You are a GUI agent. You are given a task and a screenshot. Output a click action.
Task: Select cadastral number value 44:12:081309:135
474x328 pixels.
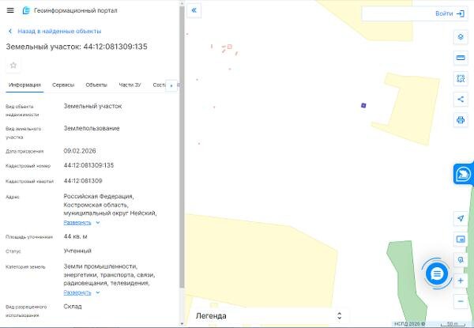point(88,165)
